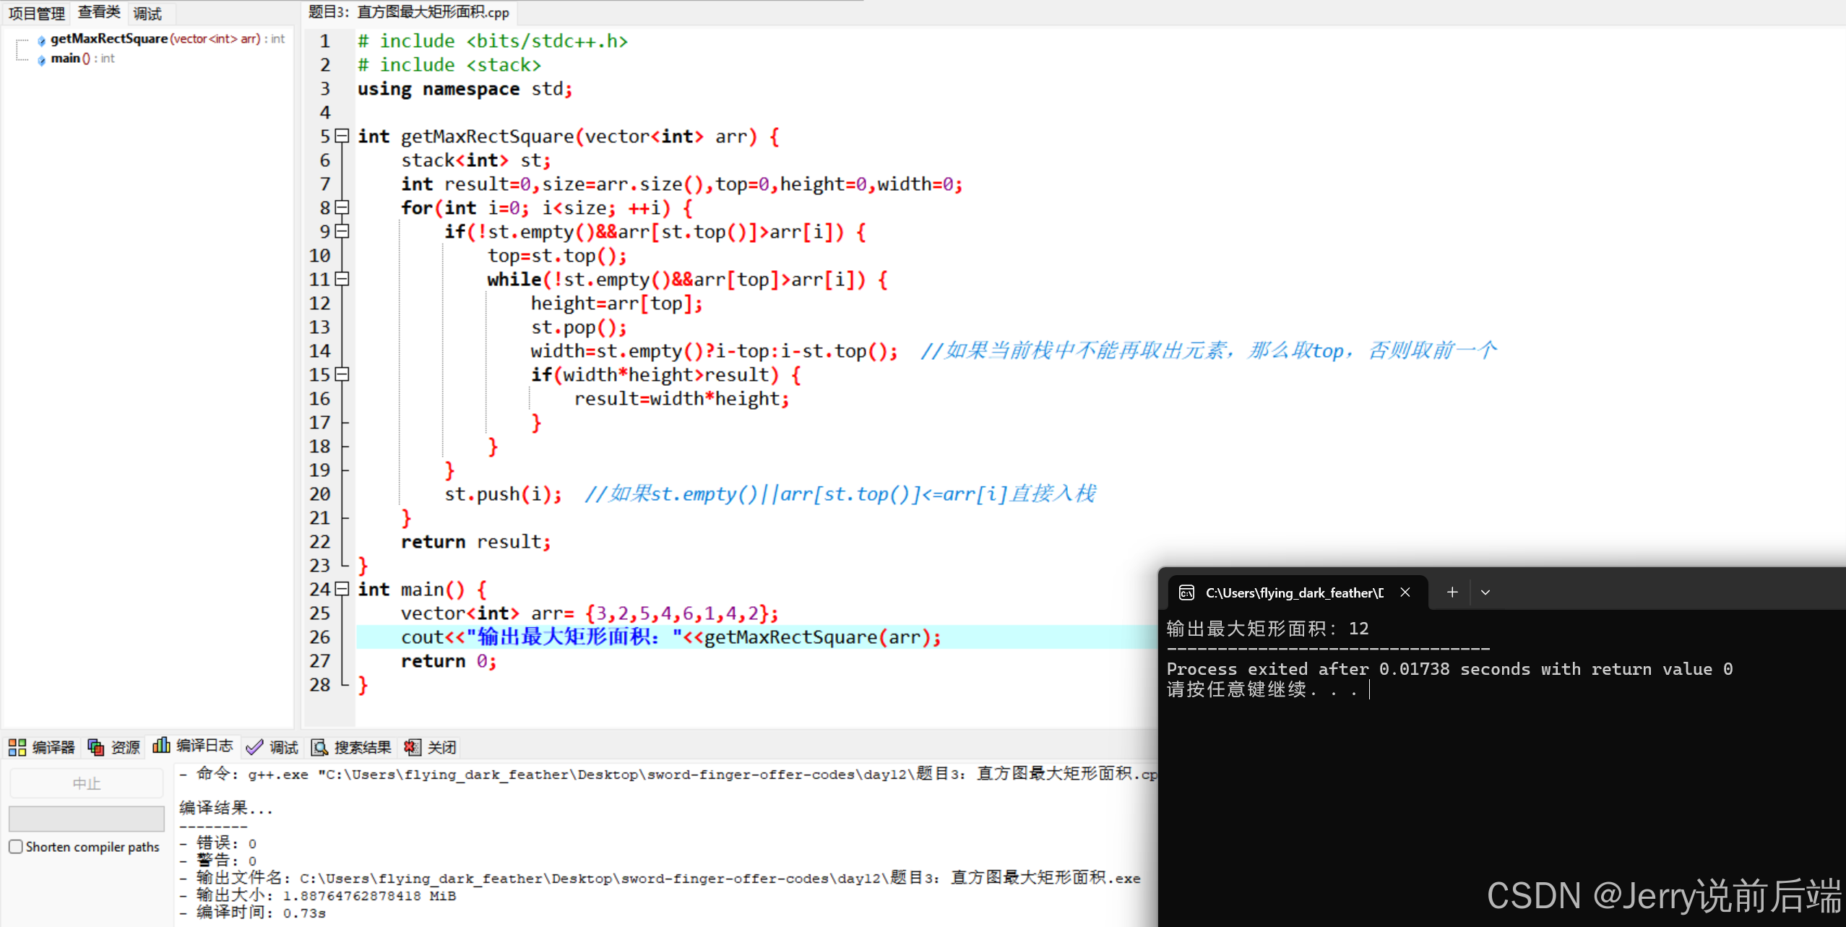The height and width of the screenshot is (927, 1846).
Task: Click the compile progress bar
Action: (x=86, y=819)
